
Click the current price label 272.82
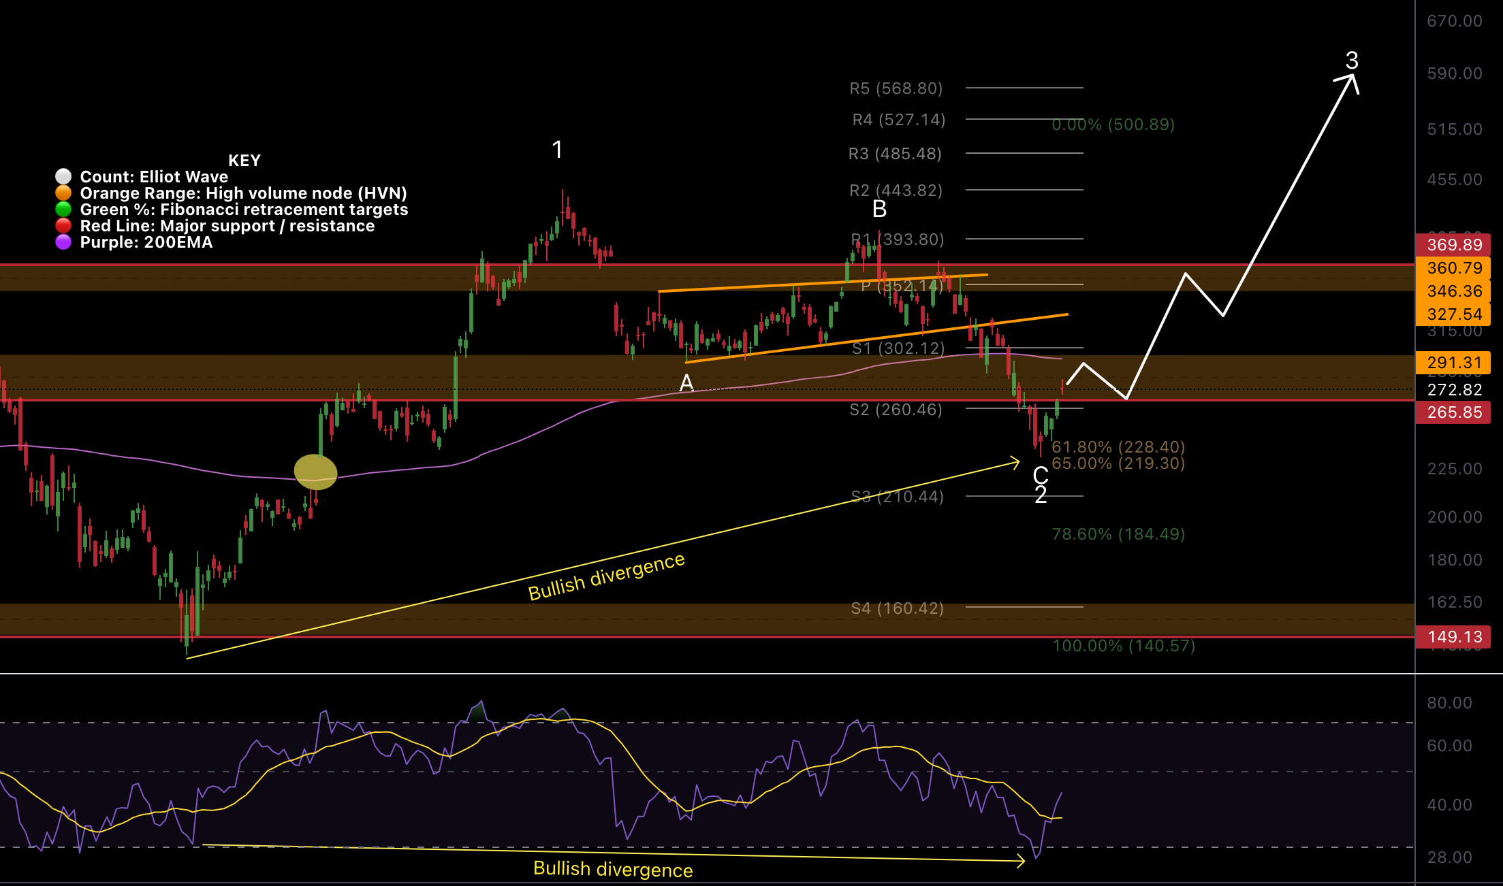tap(1455, 390)
